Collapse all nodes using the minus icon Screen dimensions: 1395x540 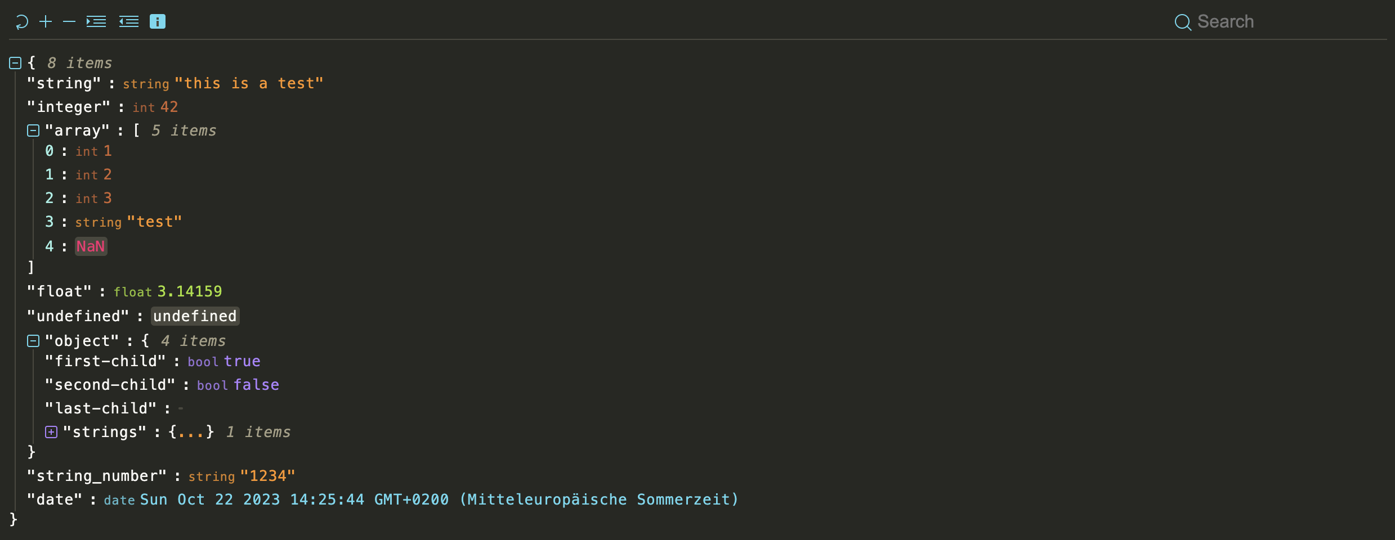pos(69,21)
